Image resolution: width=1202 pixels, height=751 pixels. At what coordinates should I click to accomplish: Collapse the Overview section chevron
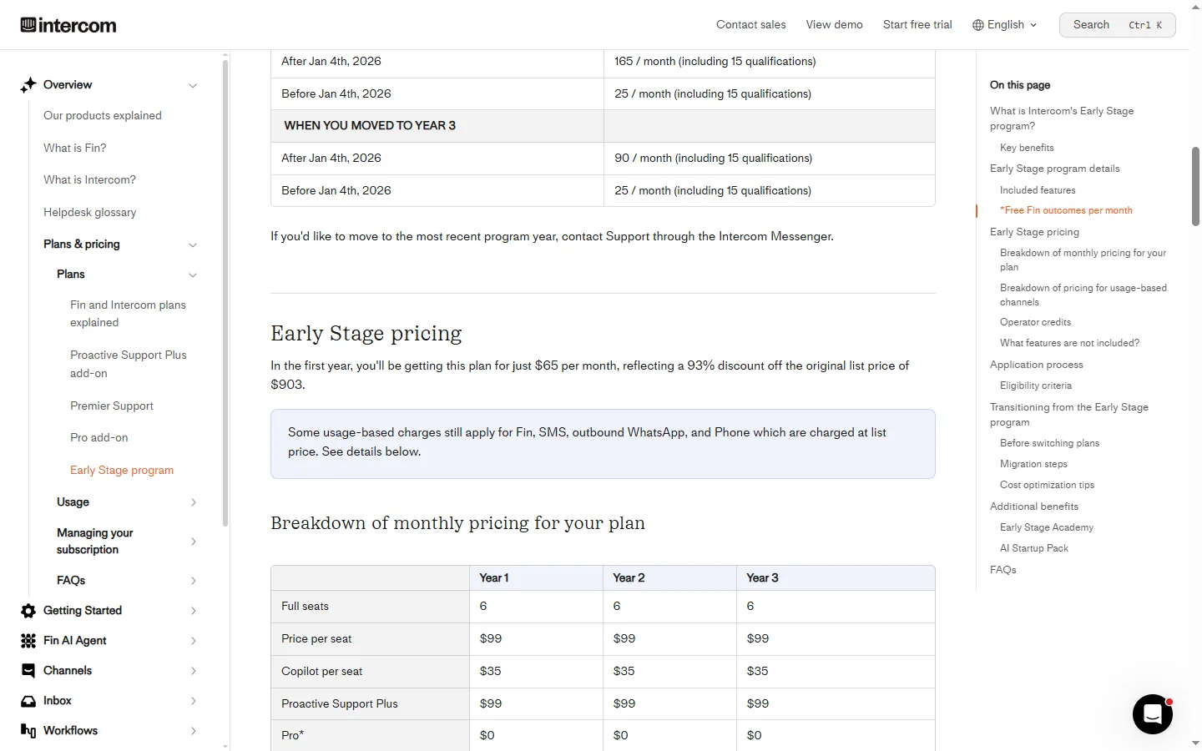[x=193, y=85]
